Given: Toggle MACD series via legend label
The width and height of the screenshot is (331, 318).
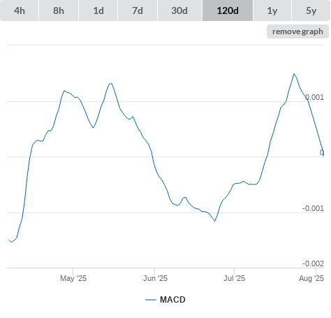Looking at the screenshot, I should (x=172, y=300).
